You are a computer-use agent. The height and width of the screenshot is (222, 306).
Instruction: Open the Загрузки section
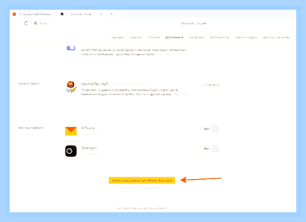136,37
